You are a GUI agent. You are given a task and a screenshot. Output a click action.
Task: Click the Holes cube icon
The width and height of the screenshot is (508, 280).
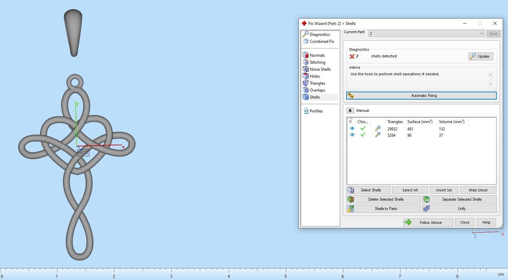[305, 76]
